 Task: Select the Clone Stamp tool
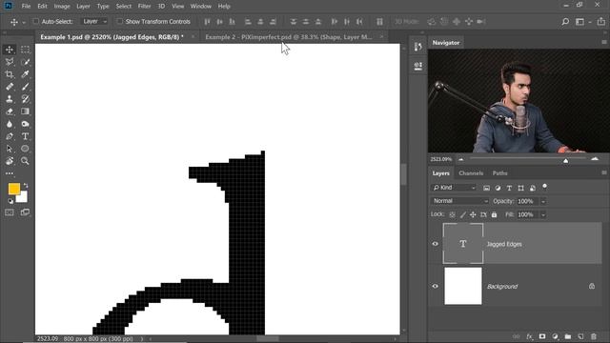pos(10,99)
